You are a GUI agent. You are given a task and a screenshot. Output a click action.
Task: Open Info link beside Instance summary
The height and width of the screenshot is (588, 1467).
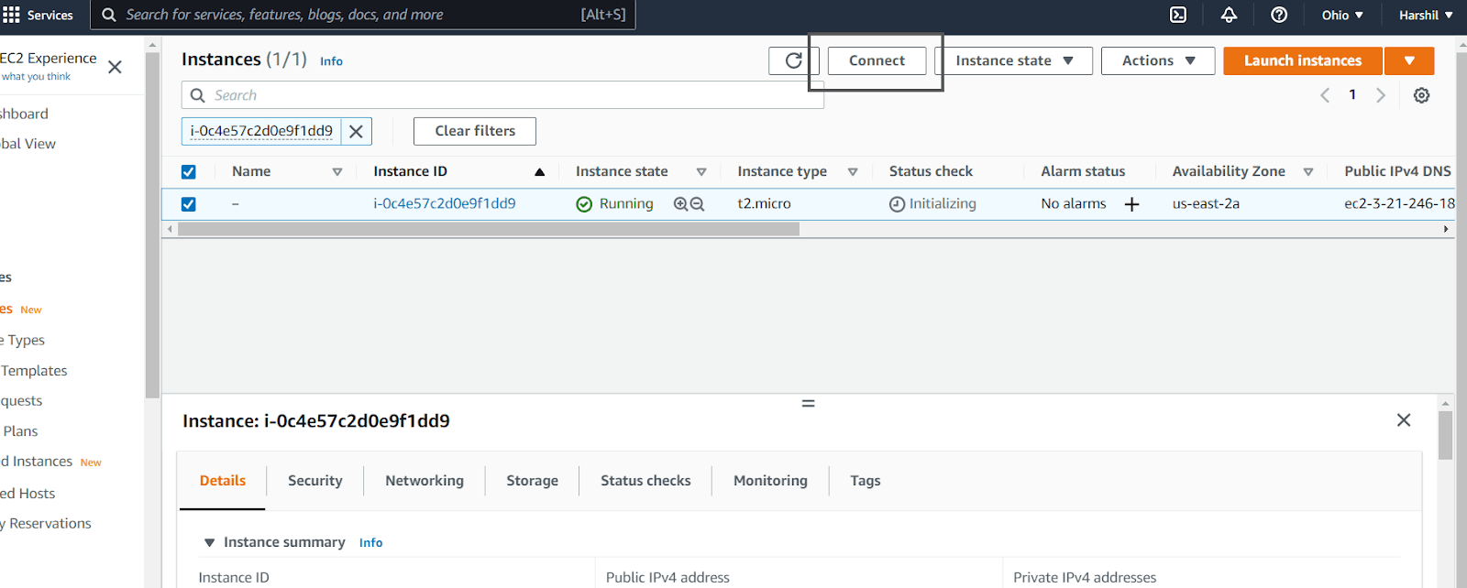tap(370, 543)
